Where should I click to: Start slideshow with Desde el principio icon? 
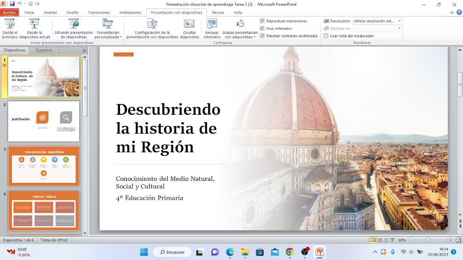coord(10,25)
